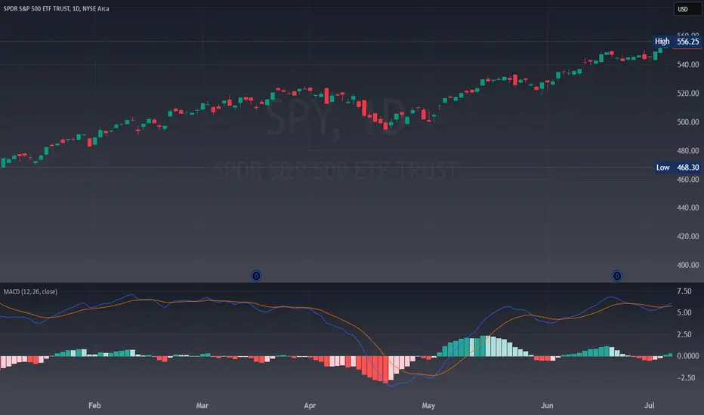Click the 500.00 price axis label
The height and width of the screenshot is (415, 704).
688,122
